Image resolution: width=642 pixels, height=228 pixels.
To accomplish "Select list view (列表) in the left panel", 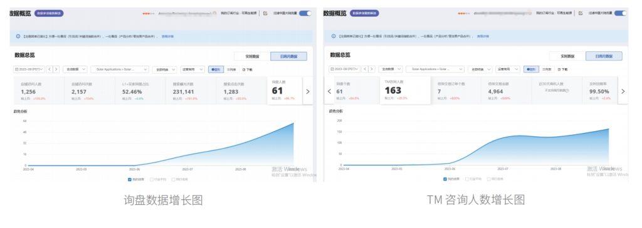I will pos(231,69).
